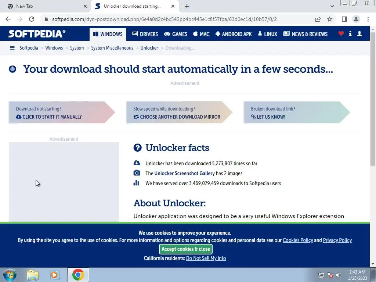
Task: Open the Windows Start menu
Action: click(10, 275)
